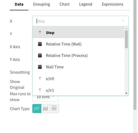Open the 10 runs dropdown

coord(45,98)
